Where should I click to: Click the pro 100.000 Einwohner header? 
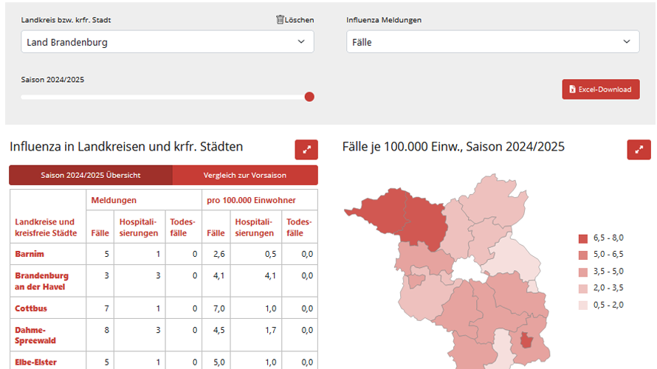(252, 200)
